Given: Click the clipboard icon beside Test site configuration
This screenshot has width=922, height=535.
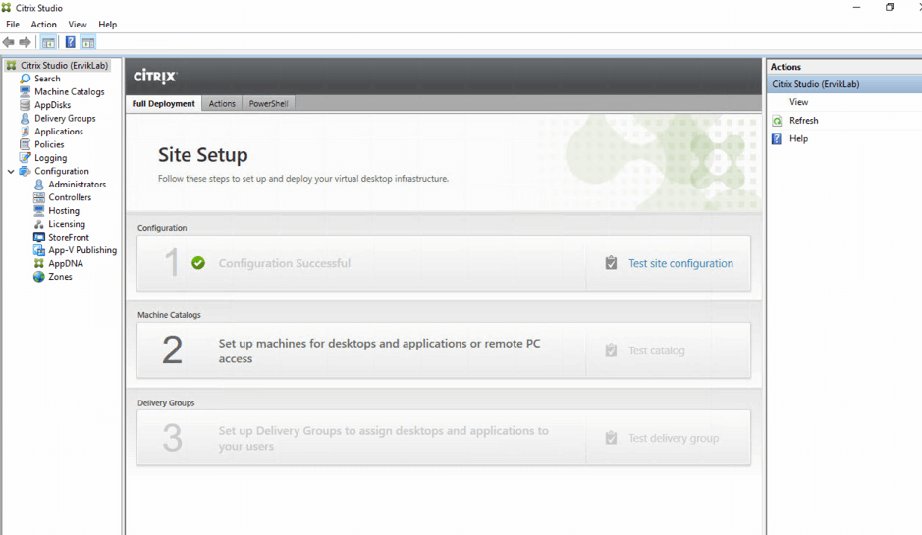Looking at the screenshot, I should click(x=612, y=263).
